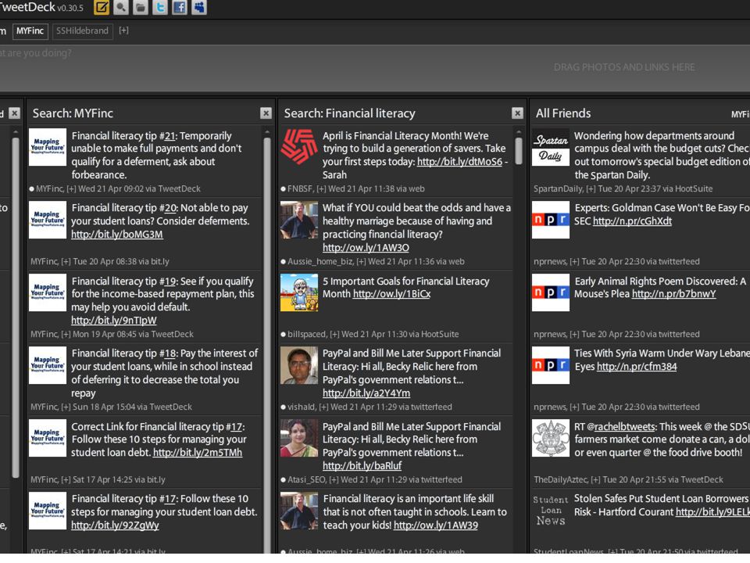Image resolution: width=750 pixels, height=563 pixels.
Task: Click [+] beside TheDailyAztec Tue 20 Apr 21:55
Action: [x=596, y=479]
